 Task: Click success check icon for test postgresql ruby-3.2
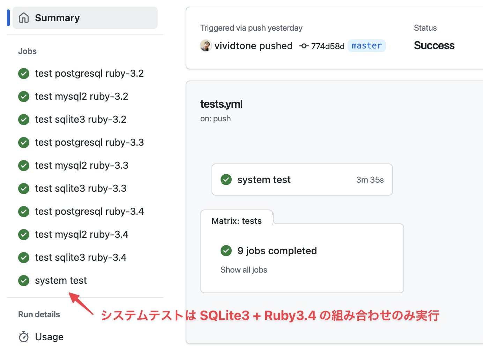click(x=24, y=74)
